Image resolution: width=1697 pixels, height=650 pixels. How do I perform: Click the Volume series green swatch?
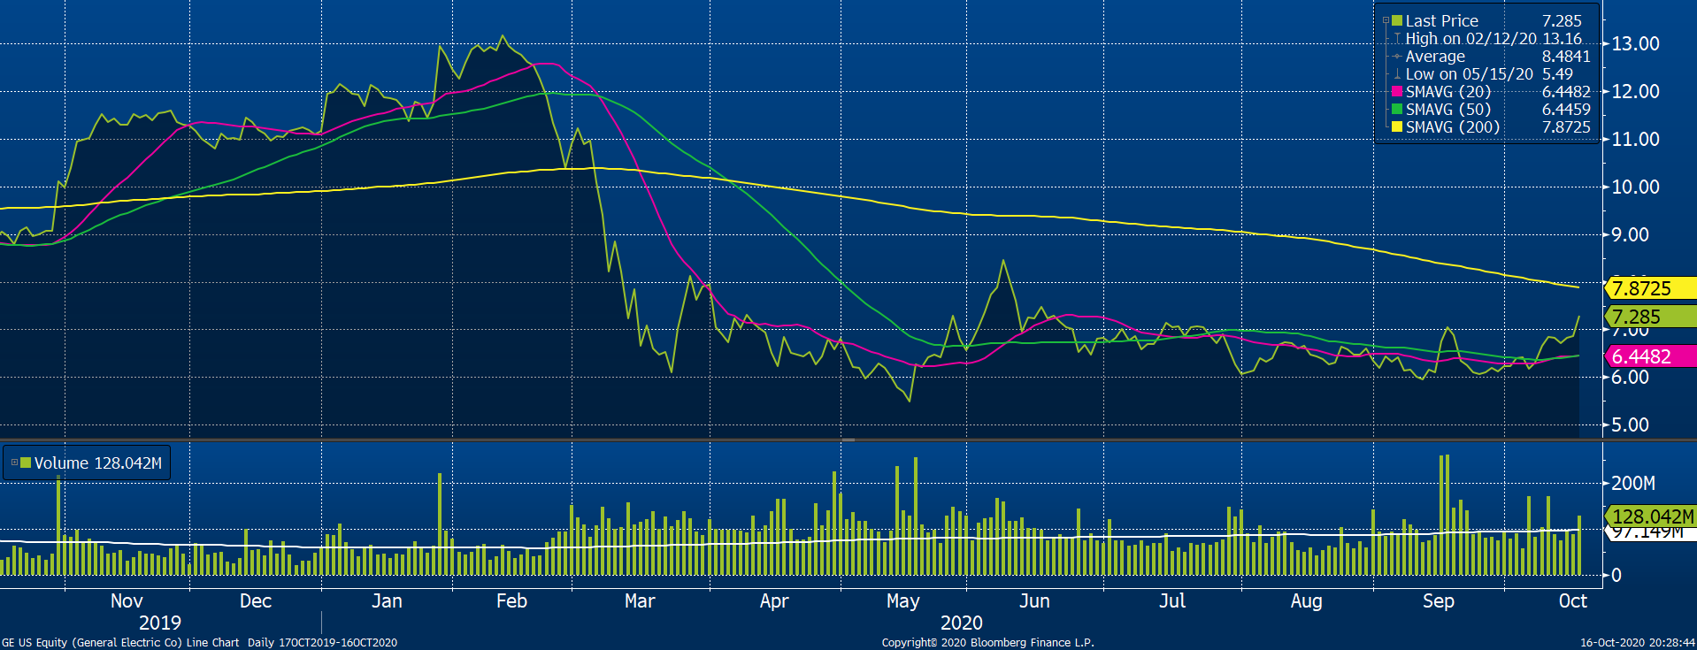[x=26, y=463]
